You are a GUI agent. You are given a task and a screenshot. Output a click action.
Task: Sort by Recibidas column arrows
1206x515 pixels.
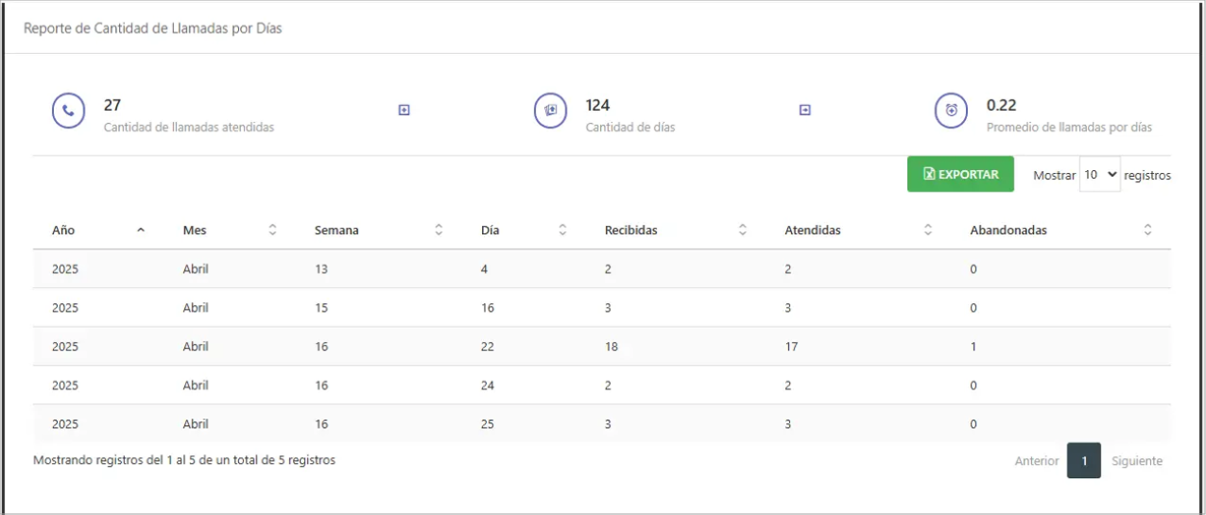[742, 231]
